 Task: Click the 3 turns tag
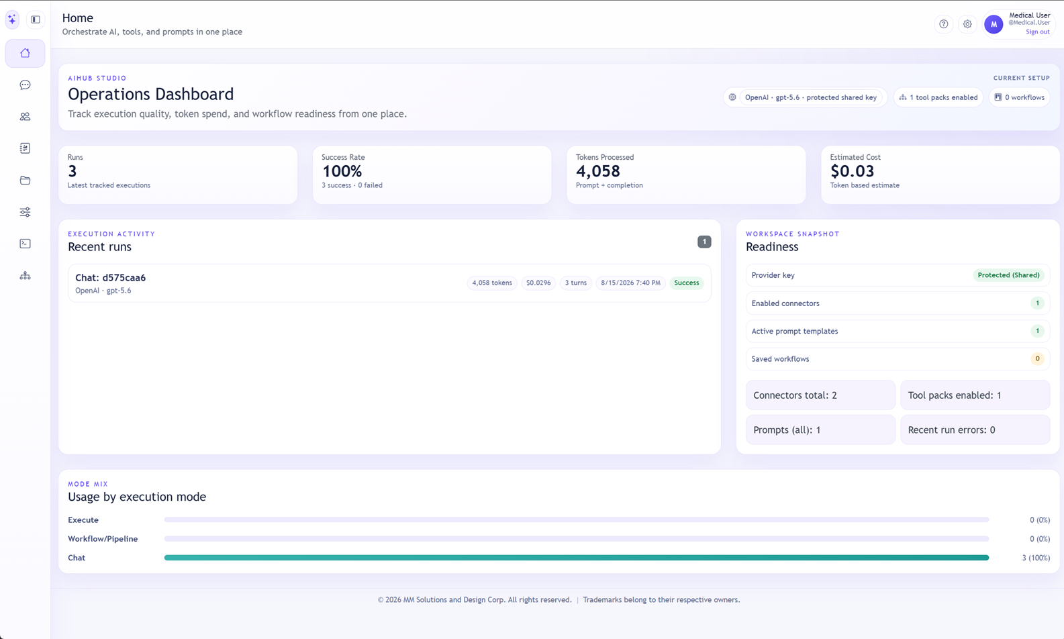coord(575,283)
